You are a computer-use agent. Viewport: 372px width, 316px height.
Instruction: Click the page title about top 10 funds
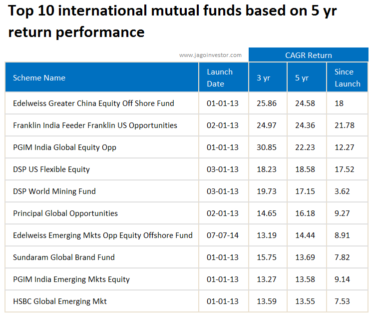[172, 21]
